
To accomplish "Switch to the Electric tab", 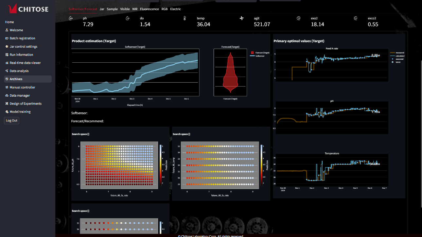I will [176, 9].
